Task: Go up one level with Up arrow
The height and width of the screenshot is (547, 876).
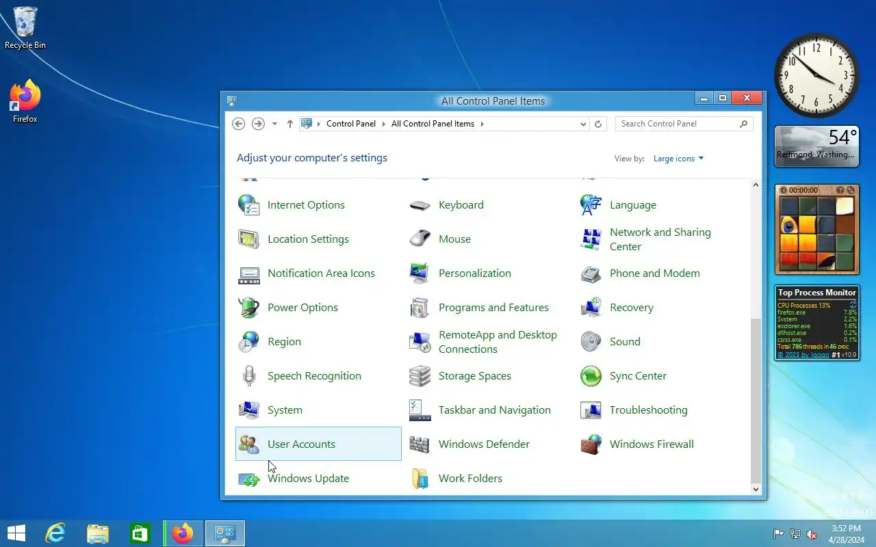Action: (x=290, y=124)
